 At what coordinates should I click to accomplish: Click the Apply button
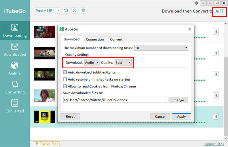(181, 117)
